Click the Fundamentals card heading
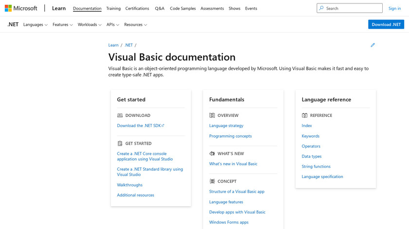The height and width of the screenshot is (229, 409). (227, 99)
